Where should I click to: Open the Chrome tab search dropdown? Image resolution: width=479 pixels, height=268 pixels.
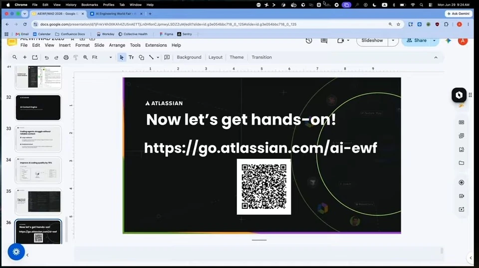point(25,14)
